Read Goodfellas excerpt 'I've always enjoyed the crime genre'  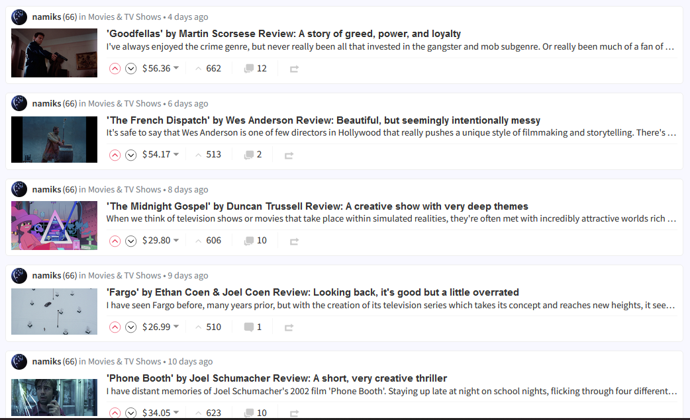tap(390, 46)
